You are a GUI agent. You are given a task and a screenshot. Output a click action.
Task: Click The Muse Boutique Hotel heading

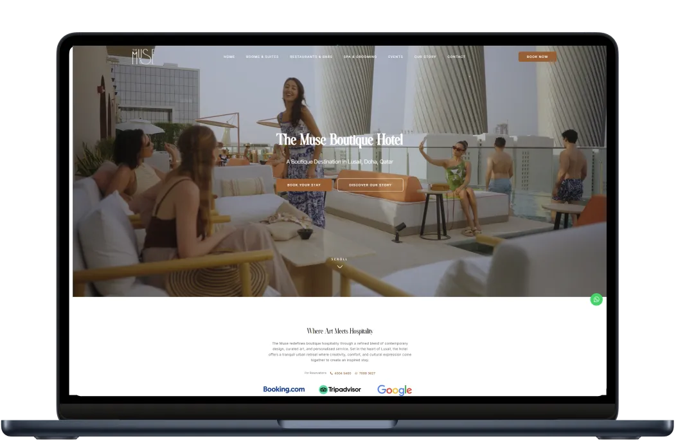point(340,139)
